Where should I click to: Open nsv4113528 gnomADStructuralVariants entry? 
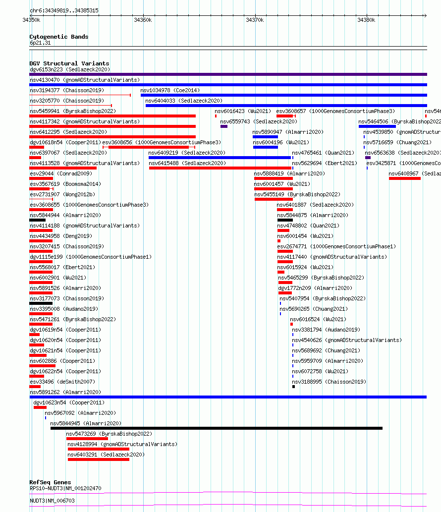[85, 164]
